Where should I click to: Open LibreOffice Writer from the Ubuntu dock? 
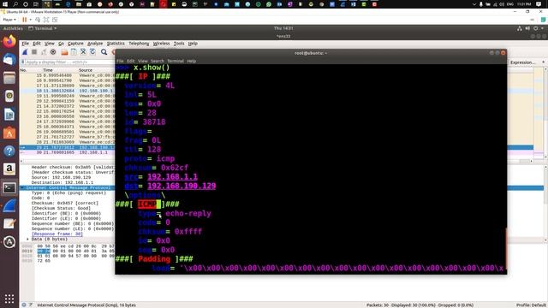pyautogui.click(x=9, y=115)
